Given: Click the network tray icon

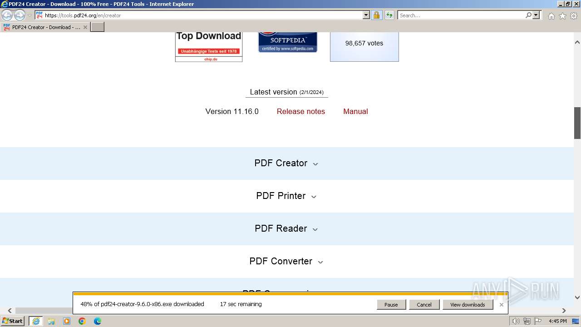Looking at the screenshot, I should click(x=527, y=321).
